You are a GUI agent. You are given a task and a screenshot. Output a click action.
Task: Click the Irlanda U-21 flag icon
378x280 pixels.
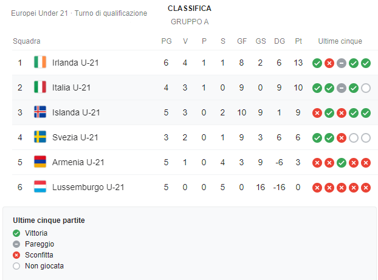[x=40, y=63]
